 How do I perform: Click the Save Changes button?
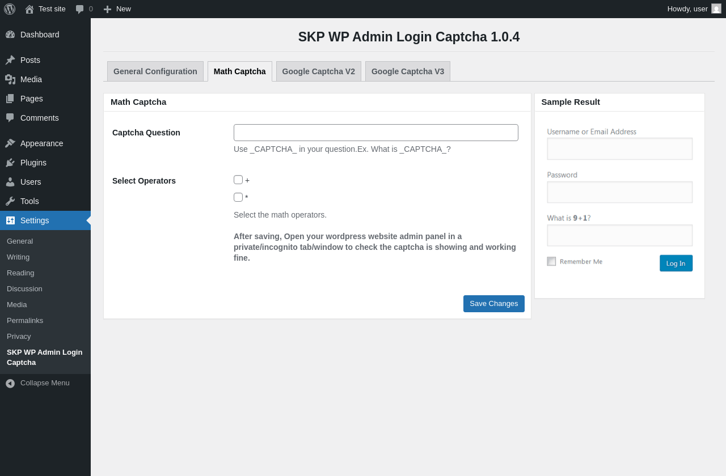point(494,304)
